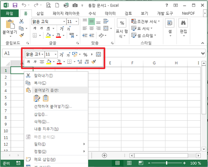208x167 pixels.
Task: Use format painter in the mini toolbar
Action: tap(93, 61)
